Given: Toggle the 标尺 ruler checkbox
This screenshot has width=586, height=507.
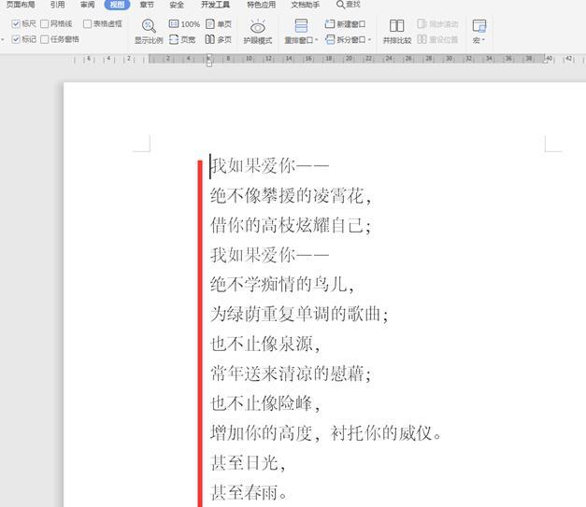Looking at the screenshot, I should click(x=16, y=24).
